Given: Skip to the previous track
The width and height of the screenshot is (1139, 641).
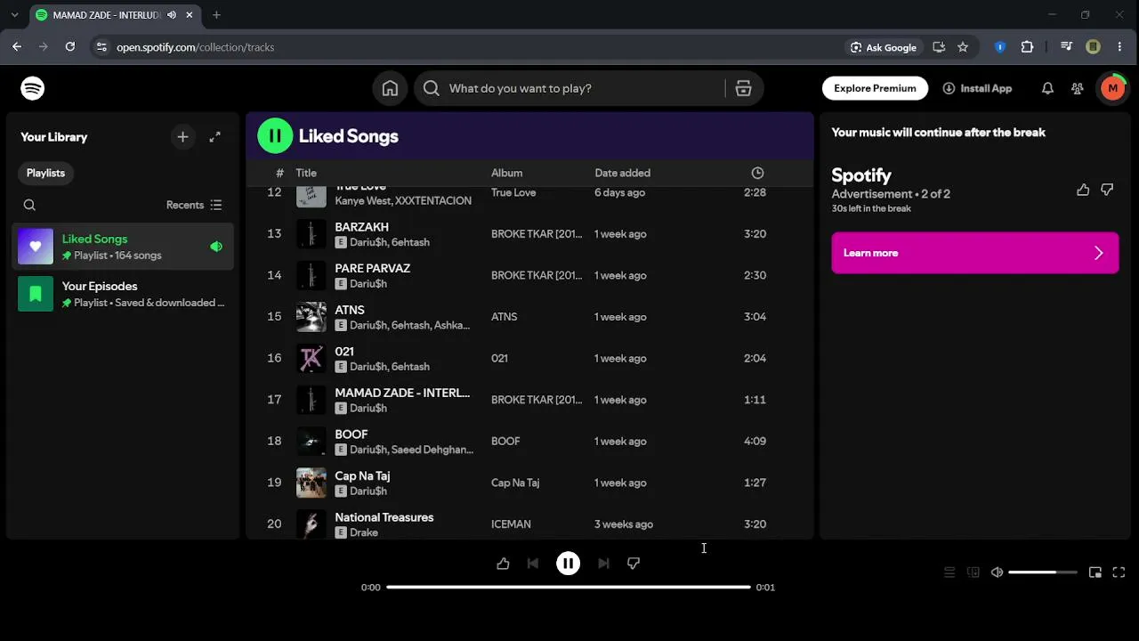Looking at the screenshot, I should click(533, 564).
